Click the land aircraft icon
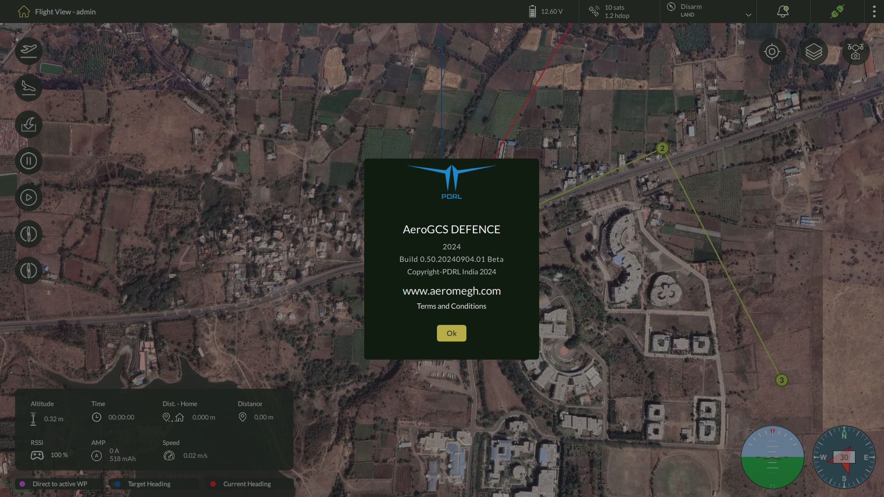Image resolution: width=884 pixels, height=497 pixels. (x=29, y=87)
